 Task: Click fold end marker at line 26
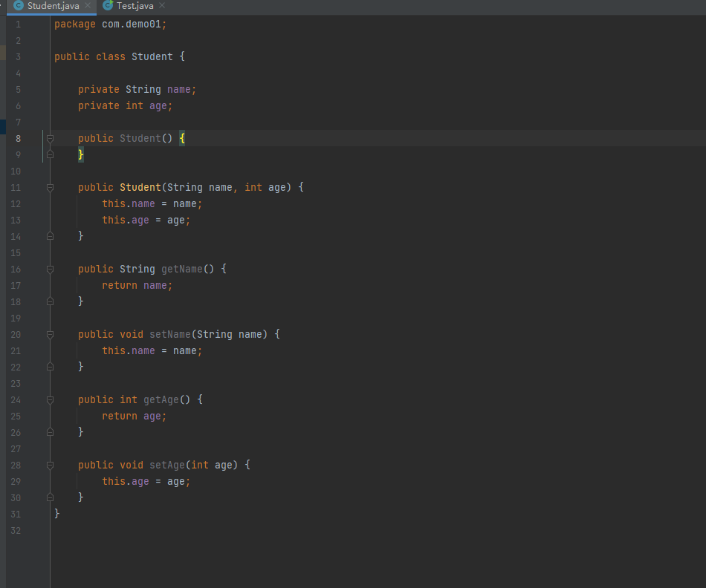(x=50, y=432)
